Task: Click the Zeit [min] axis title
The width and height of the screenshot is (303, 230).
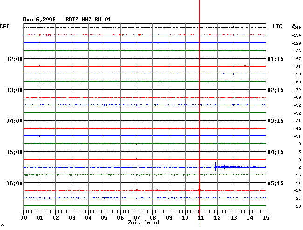Action: 144,223
